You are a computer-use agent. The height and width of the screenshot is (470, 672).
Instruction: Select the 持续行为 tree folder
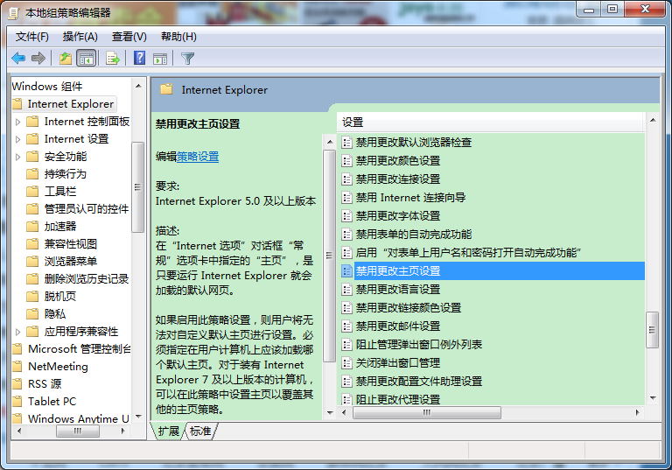click(66, 173)
